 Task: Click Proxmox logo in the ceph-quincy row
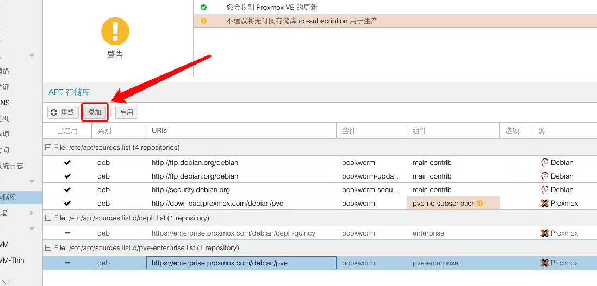[544, 233]
